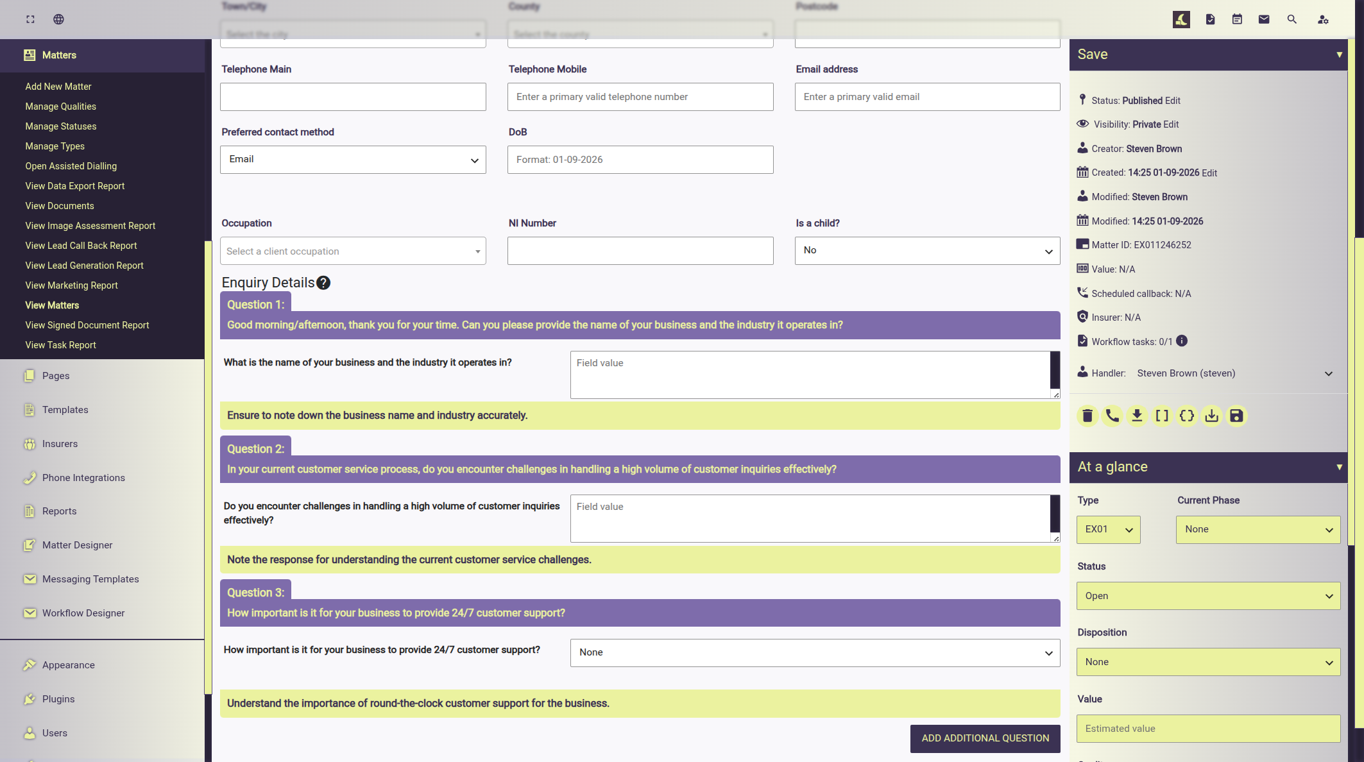Edit the Private visibility link
The height and width of the screenshot is (762, 1364).
(1171, 124)
